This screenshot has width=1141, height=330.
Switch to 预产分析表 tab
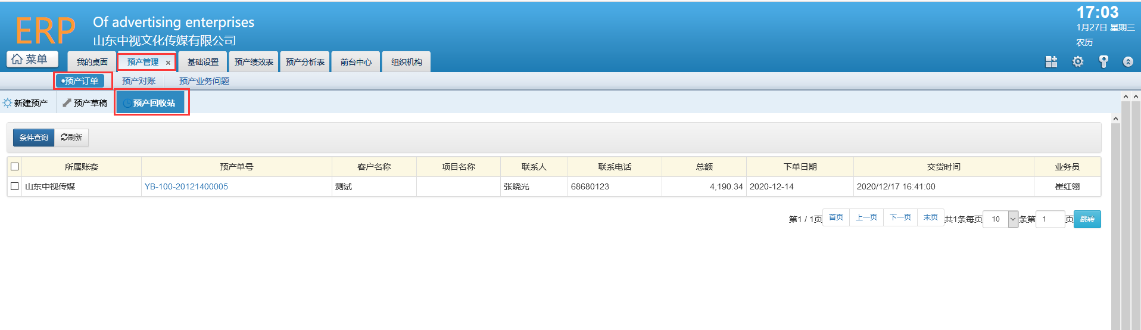pyautogui.click(x=305, y=62)
